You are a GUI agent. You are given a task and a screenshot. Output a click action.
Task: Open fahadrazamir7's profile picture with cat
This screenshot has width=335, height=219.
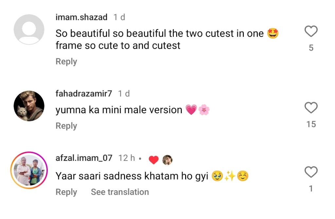tap(29, 106)
